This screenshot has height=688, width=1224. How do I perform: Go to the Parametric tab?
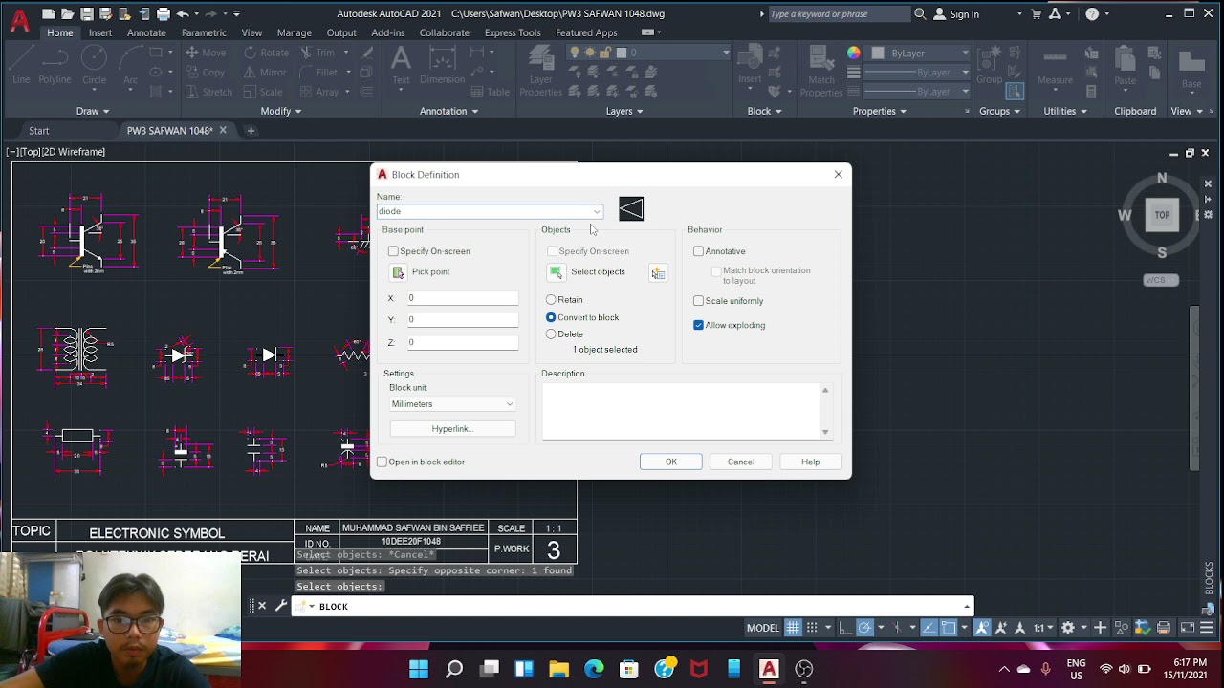204,32
